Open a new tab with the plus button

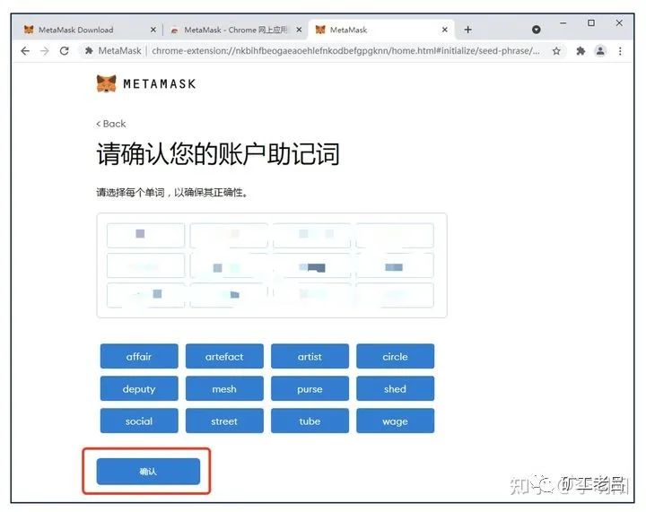click(x=467, y=30)
